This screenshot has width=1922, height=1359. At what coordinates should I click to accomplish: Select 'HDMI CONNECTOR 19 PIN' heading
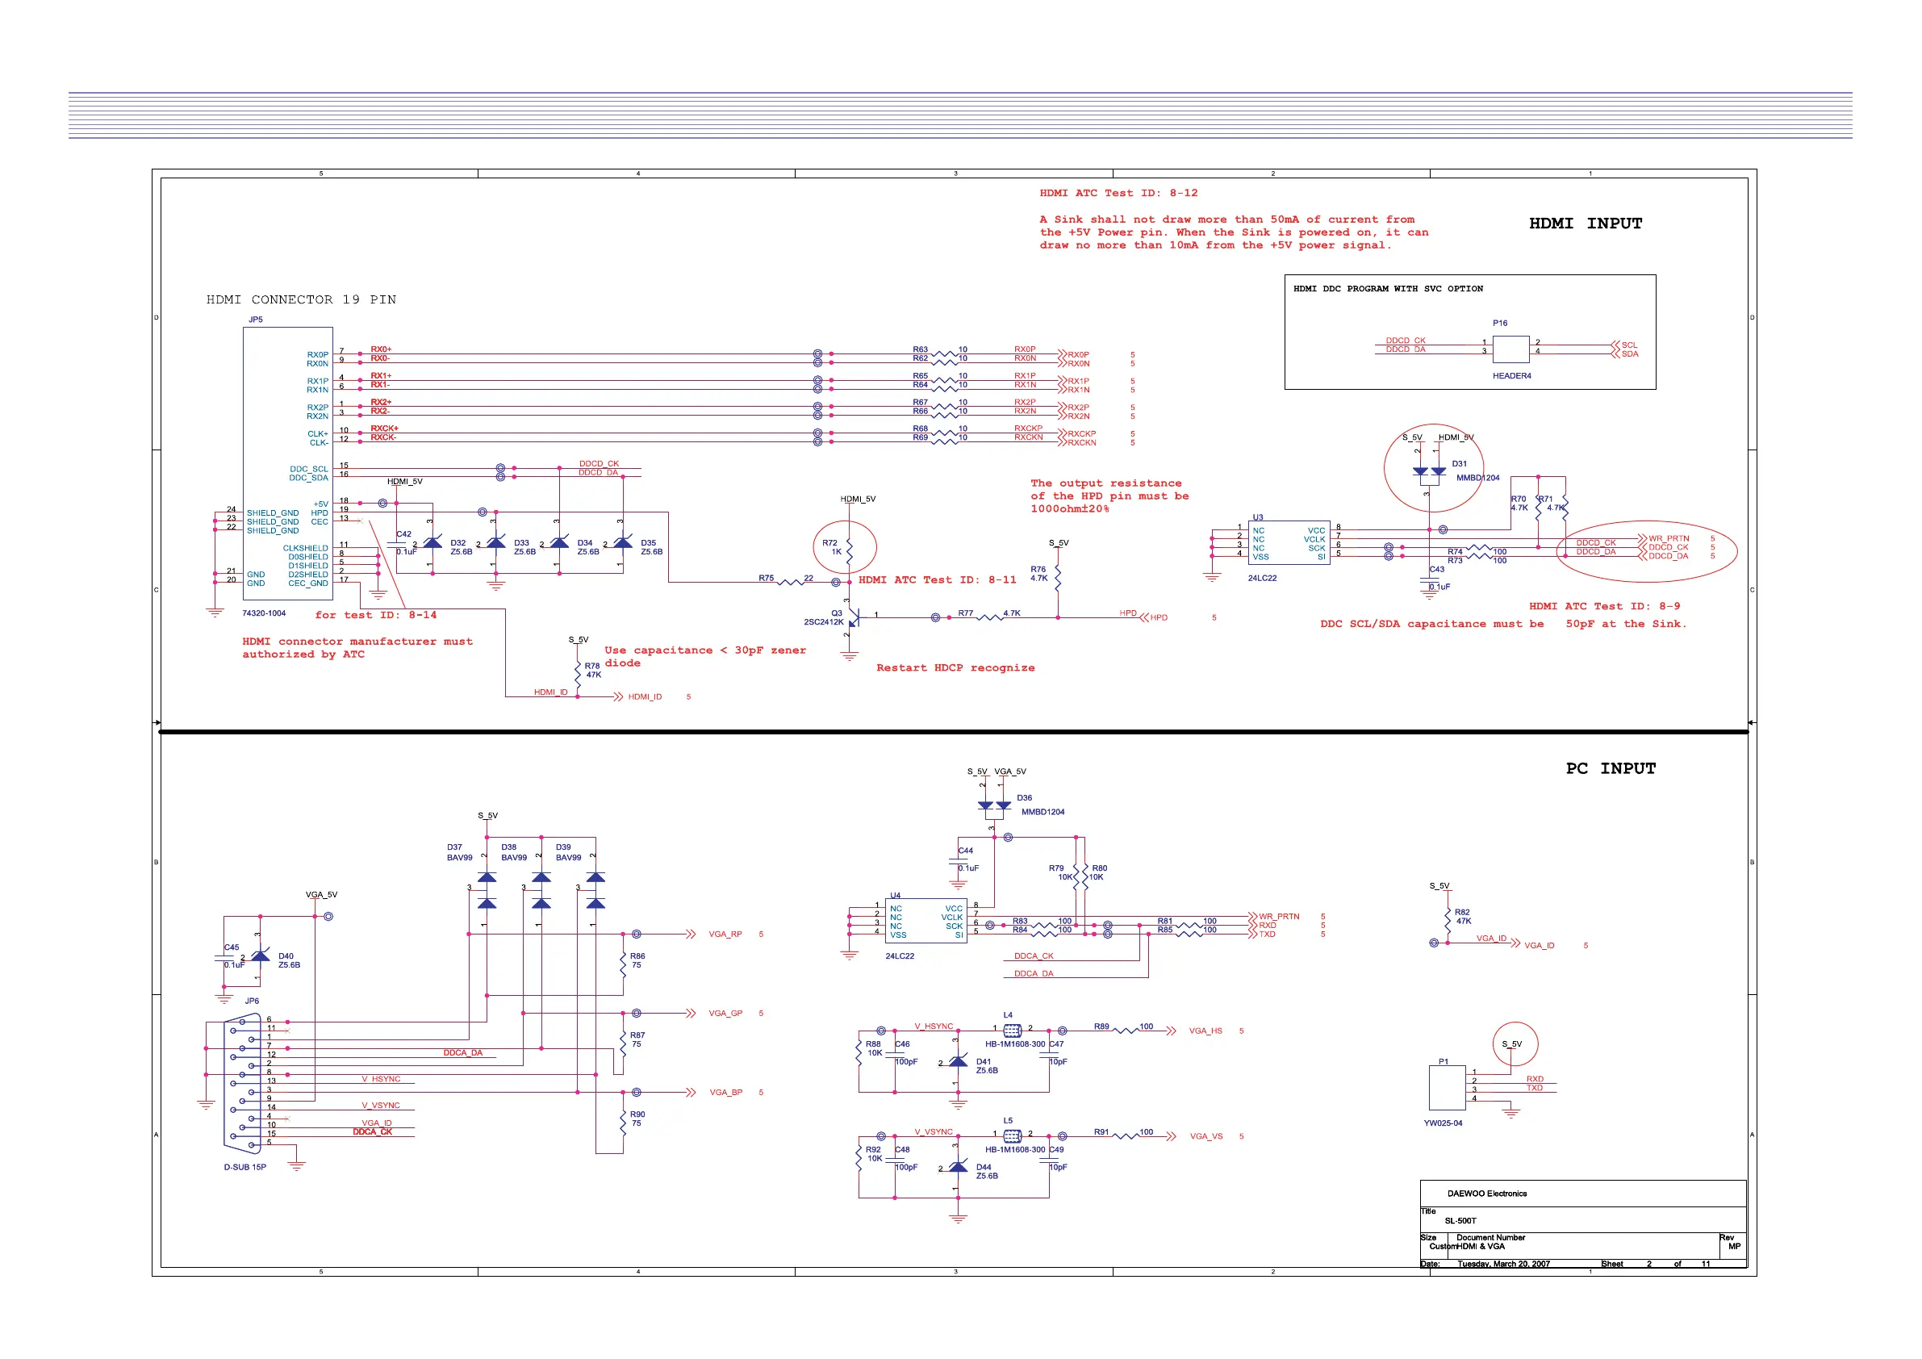(x=301, y=299)
